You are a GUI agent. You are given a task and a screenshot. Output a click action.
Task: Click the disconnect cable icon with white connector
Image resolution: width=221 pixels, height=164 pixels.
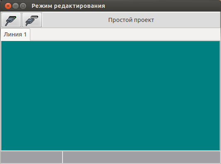coord(32,20)
